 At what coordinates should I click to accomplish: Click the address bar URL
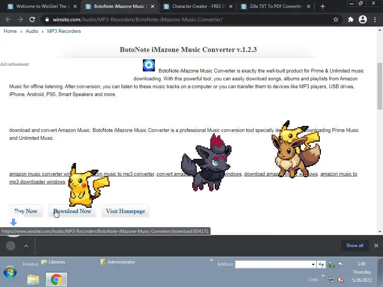click(138, 19)
